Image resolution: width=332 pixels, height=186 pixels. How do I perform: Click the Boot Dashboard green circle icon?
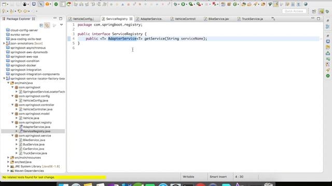click(x=56, y=4)
